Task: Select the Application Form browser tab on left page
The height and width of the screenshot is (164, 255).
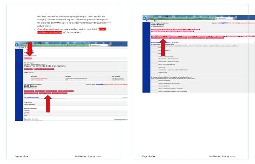Action: pyautogui.click(x=98, y=45)
